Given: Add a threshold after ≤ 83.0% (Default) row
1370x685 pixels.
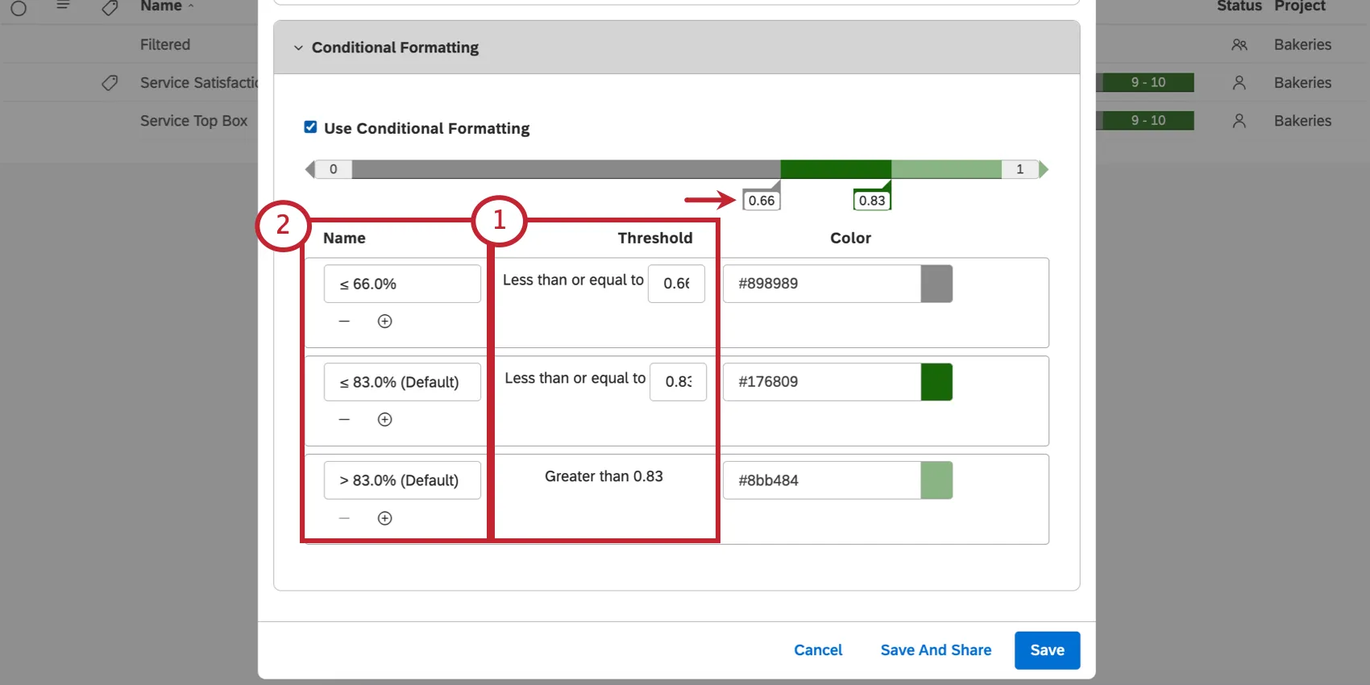Looking at the screenshot, I should [x=384, y=420].
